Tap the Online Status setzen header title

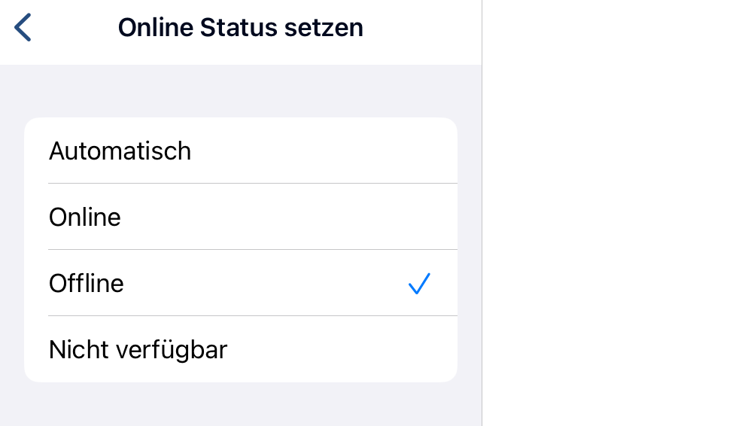point(241,28)
